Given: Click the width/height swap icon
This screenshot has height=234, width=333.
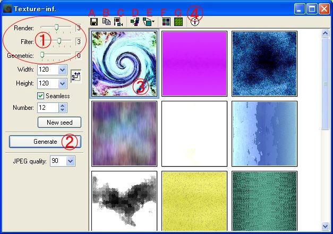Looking at the screenshot, I should point(76,76).
